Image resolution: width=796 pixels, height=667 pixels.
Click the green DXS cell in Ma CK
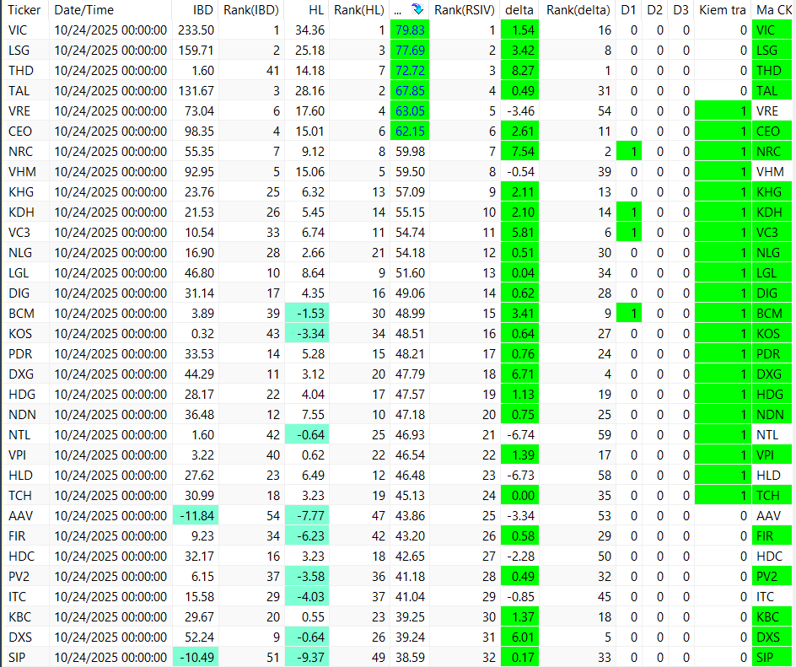(772, 637)
